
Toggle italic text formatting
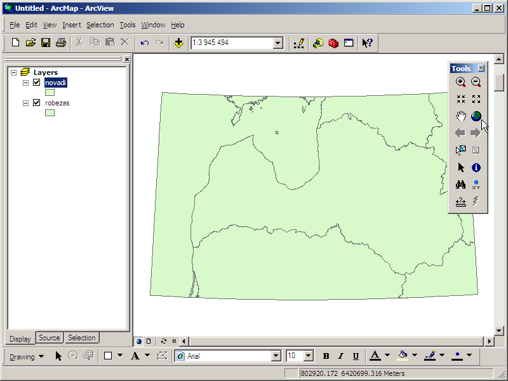[x=340, y=356]
